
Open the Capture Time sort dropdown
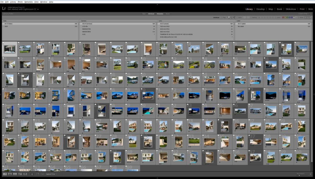(50, 174)
